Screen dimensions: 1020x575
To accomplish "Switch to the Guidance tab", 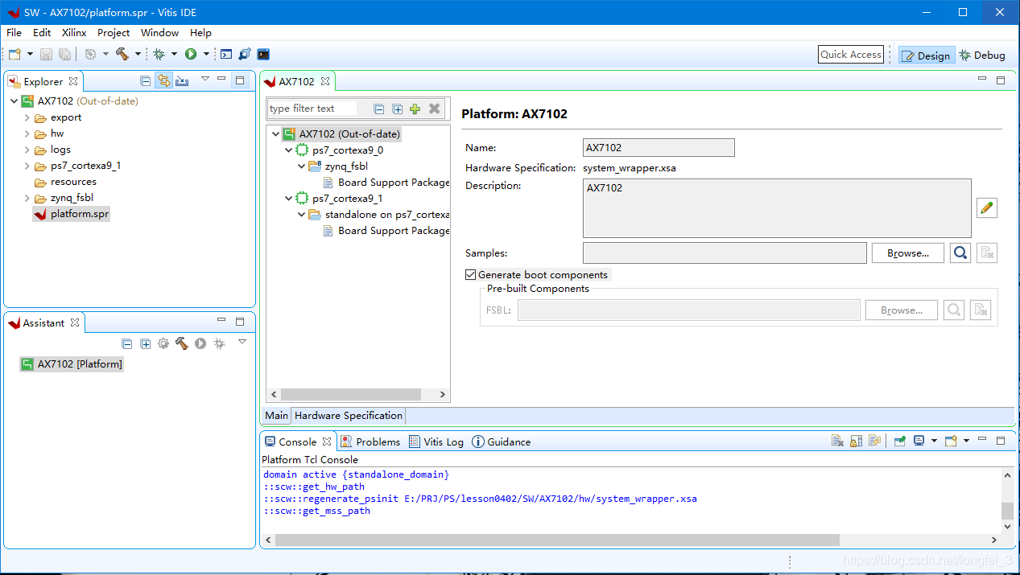I will [501, 442].
